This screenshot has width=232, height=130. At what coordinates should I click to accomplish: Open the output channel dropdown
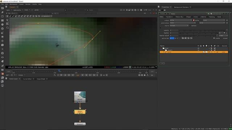[x=181, y=20]
